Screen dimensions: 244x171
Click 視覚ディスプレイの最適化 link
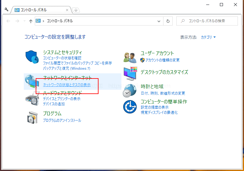[x=159, y=112]
